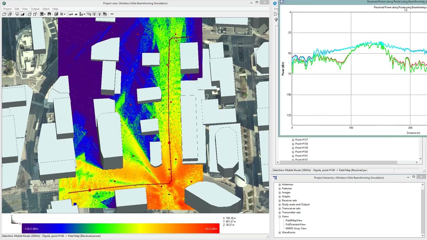The width and height of the screenshot is (427, 240).
Task: Expand the Point #160 node
Action: tap(293, 152)
